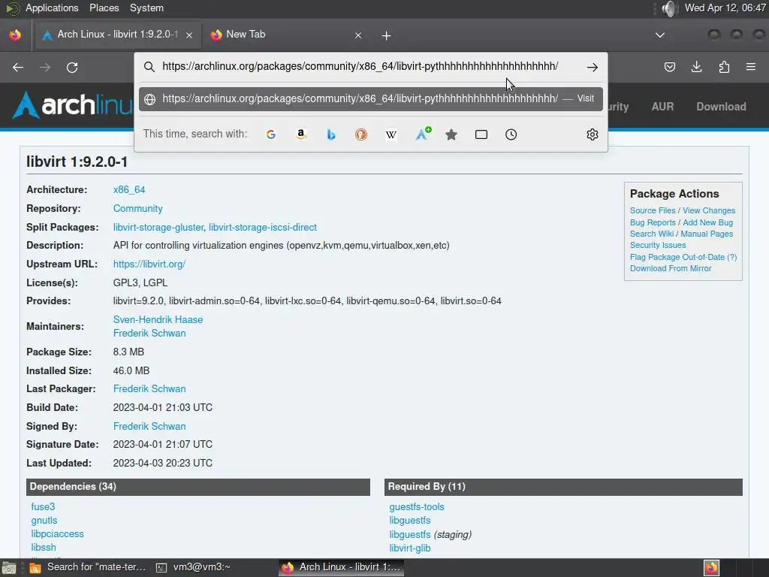Click inside the URL address field
This screenshot has width=769, height=577.
click(360, 66)
